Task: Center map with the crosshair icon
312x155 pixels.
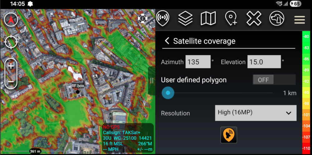Action: tap(11, 42)
